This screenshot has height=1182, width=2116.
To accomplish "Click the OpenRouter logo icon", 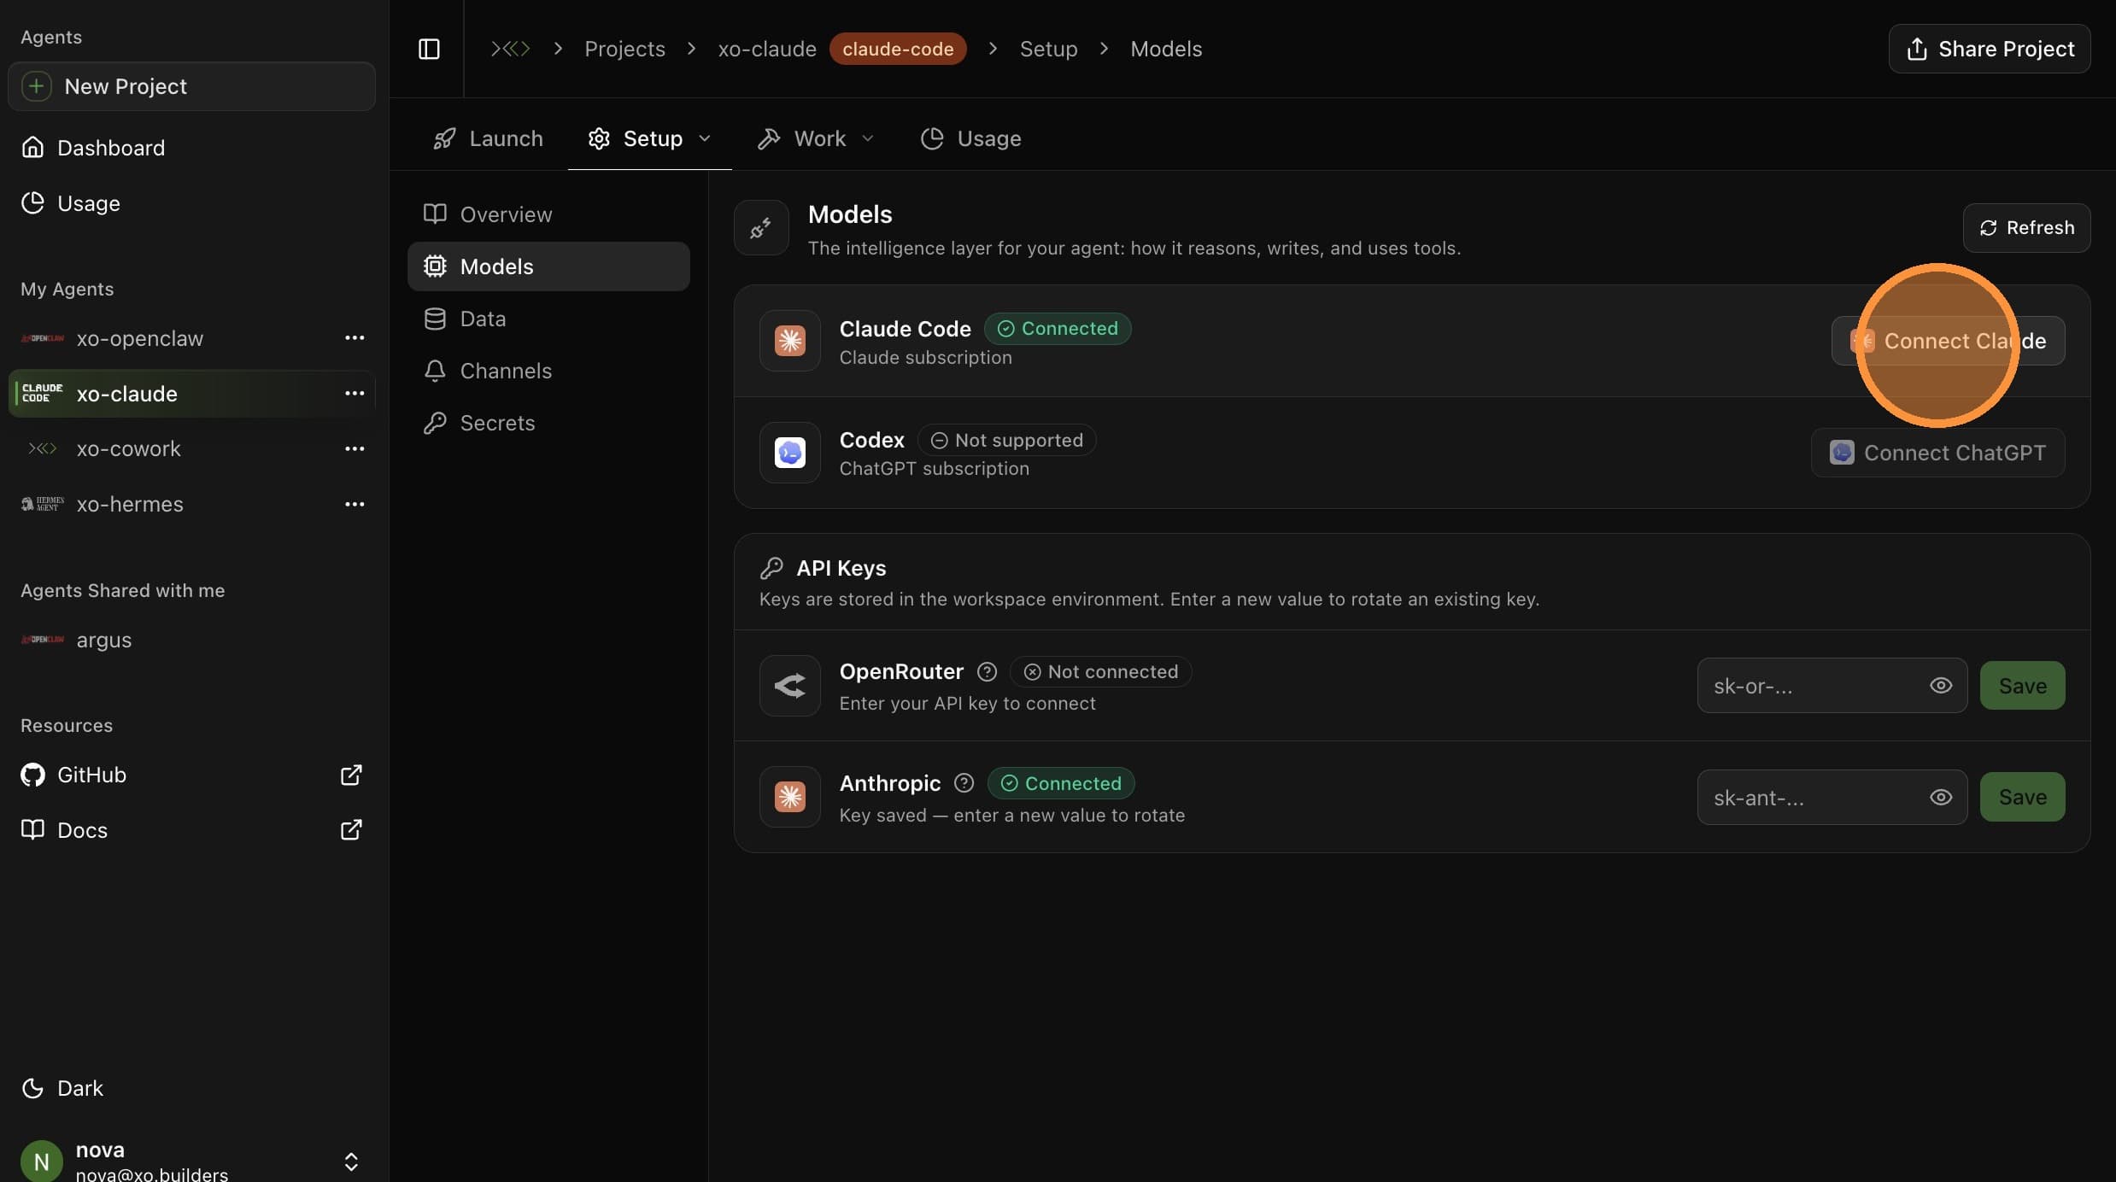I will 790,686.
